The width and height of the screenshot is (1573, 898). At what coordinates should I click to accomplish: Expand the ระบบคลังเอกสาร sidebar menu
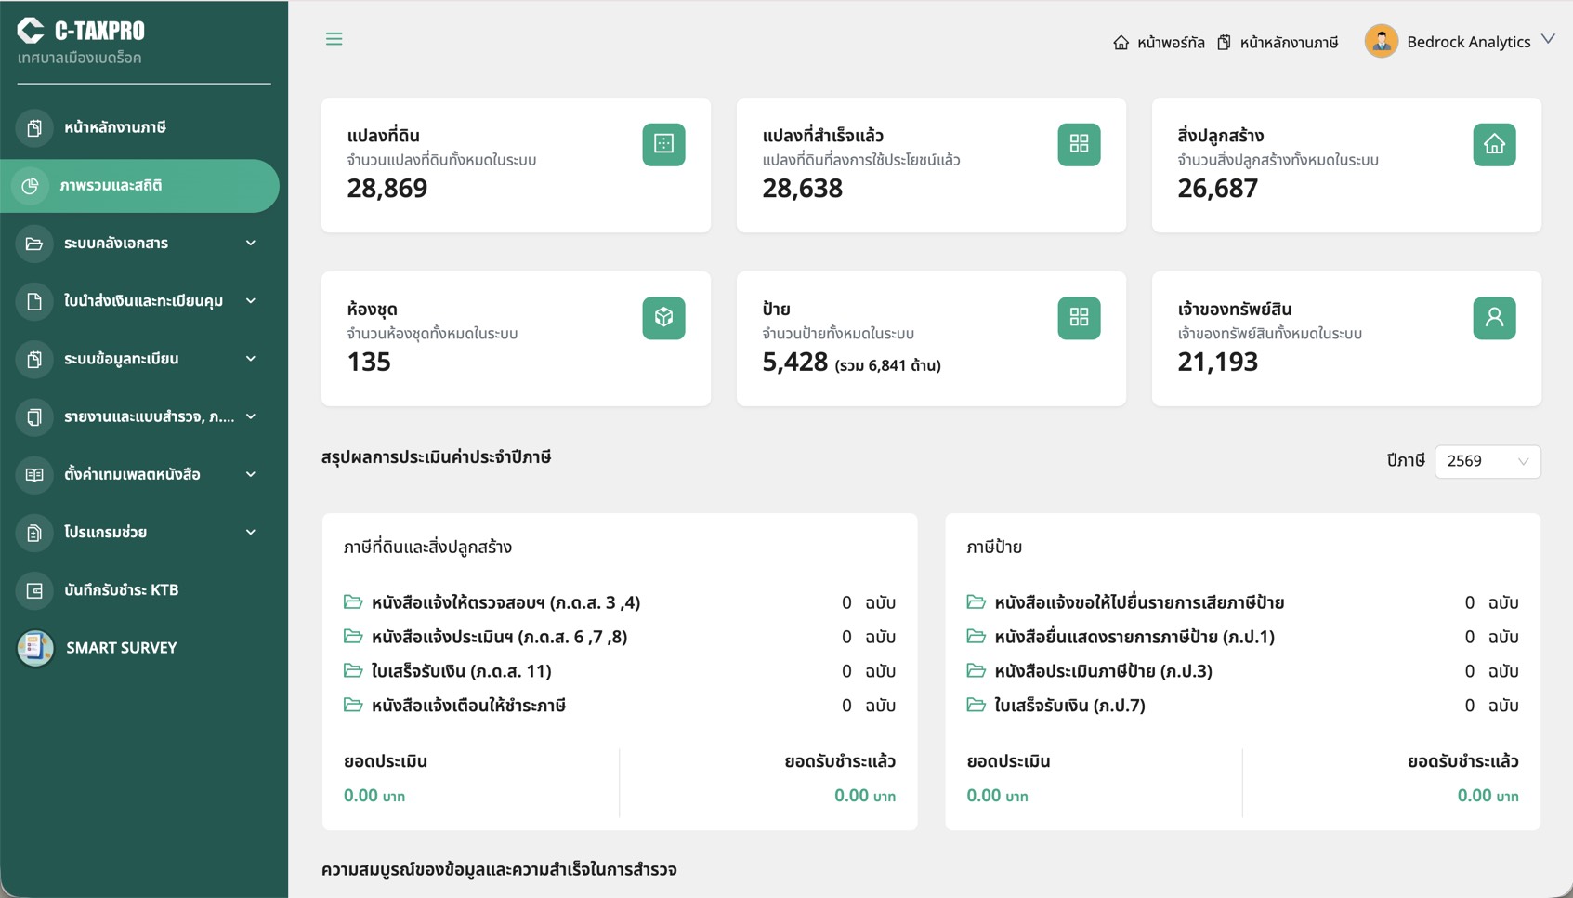pos(139,244)
